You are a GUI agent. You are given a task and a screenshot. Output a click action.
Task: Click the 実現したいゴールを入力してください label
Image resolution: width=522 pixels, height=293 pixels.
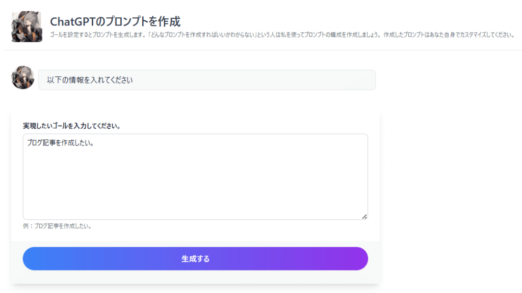point(71,126)
